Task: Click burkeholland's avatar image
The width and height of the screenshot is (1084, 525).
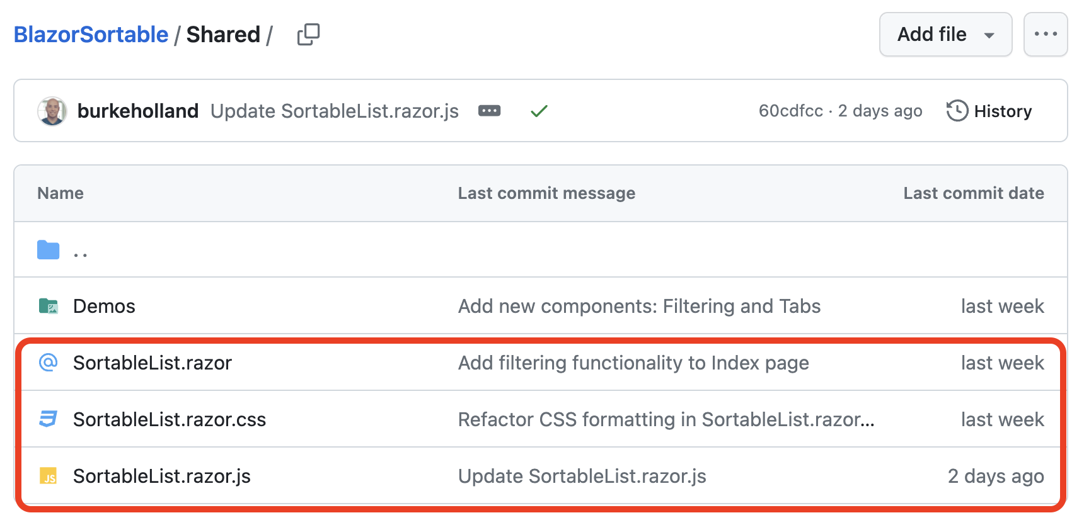Action: tap(52, 111)
